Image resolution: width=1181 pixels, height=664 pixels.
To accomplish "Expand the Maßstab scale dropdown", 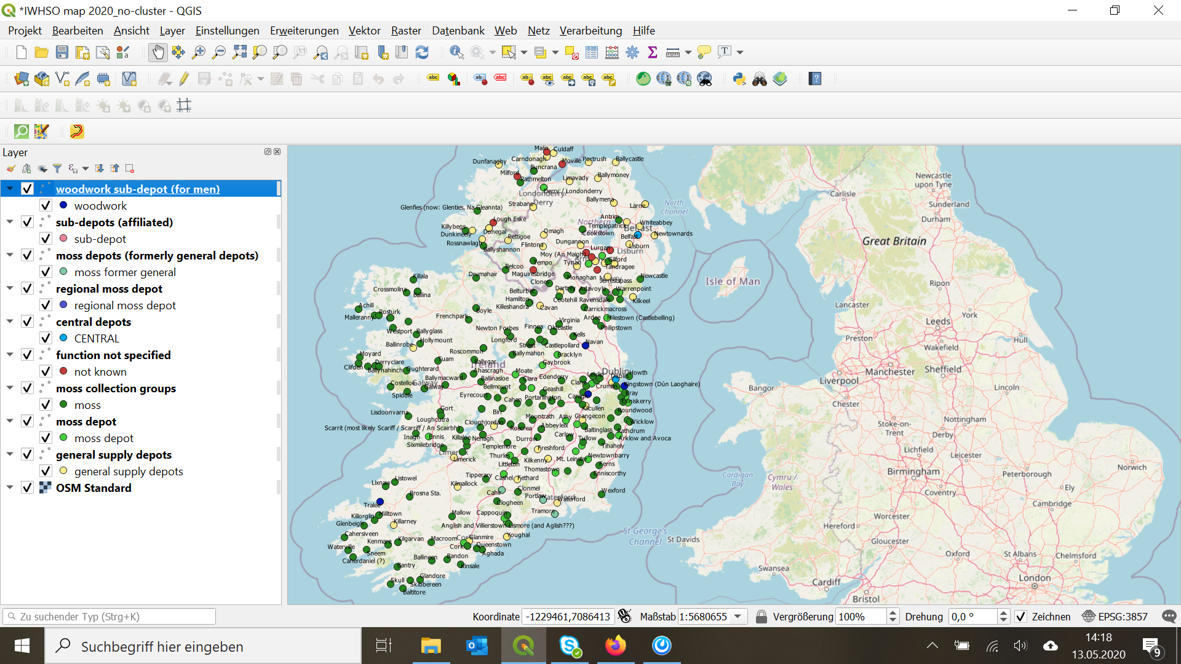I will [738, 616].
